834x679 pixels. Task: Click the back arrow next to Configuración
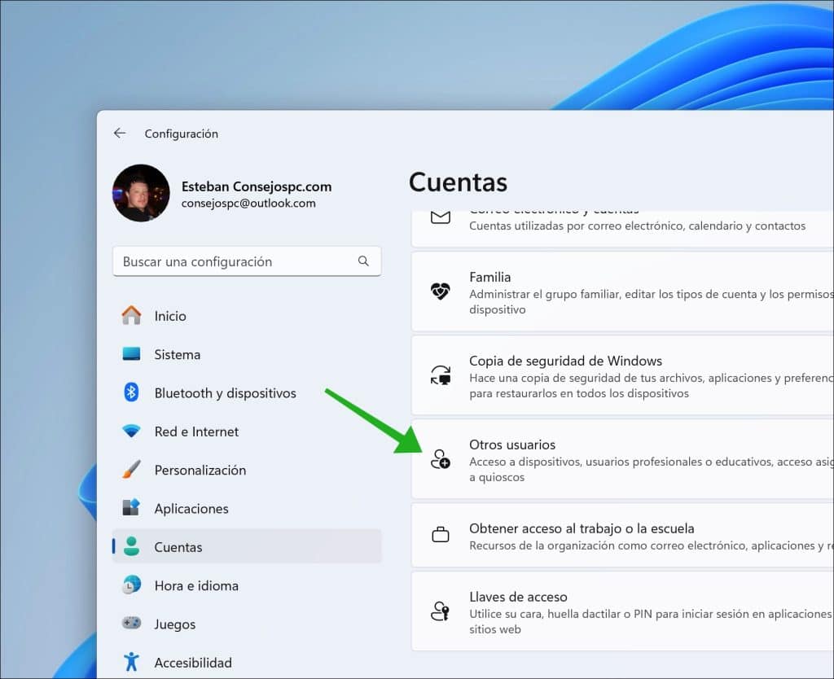[x=120, y=133]
